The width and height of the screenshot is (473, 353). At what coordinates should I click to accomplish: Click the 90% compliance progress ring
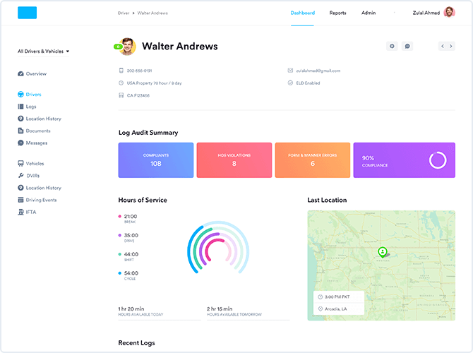pos(437,160)
